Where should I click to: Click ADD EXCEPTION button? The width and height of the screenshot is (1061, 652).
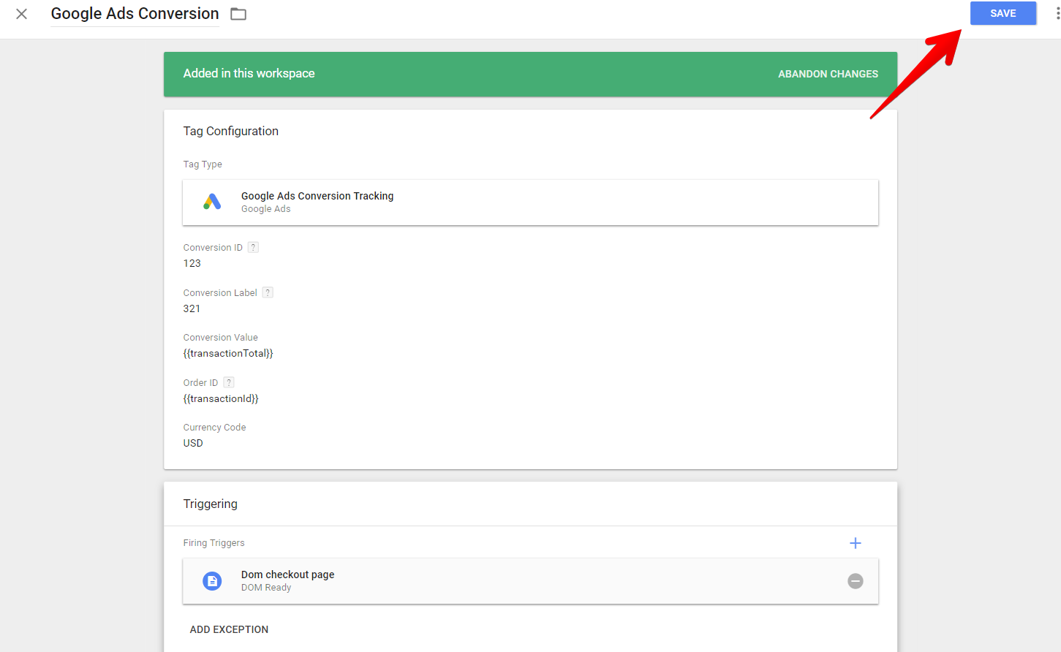coord(229,629)
